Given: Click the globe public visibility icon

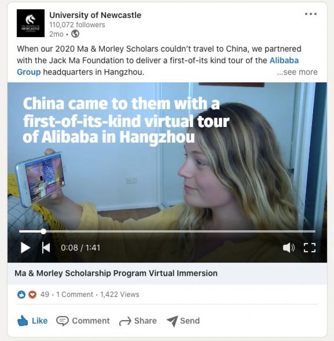Looking at the screenshot, I should click(75, 34).
